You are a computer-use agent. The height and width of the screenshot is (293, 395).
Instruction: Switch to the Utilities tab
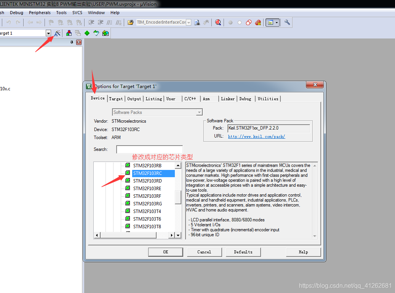[x=268, y=99]
